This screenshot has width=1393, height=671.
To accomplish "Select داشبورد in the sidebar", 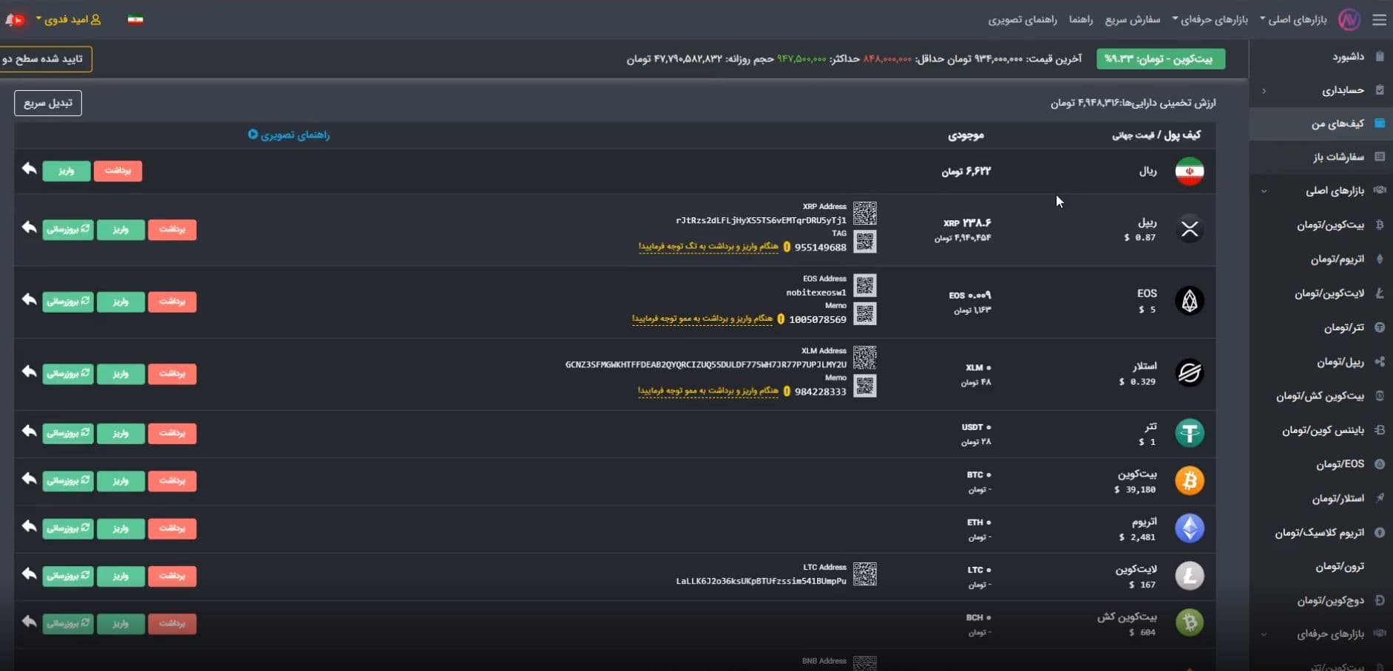I will [x=1349, y=57].
